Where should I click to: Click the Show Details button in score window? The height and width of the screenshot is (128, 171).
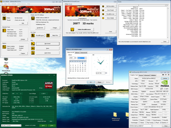click(110, 18)
